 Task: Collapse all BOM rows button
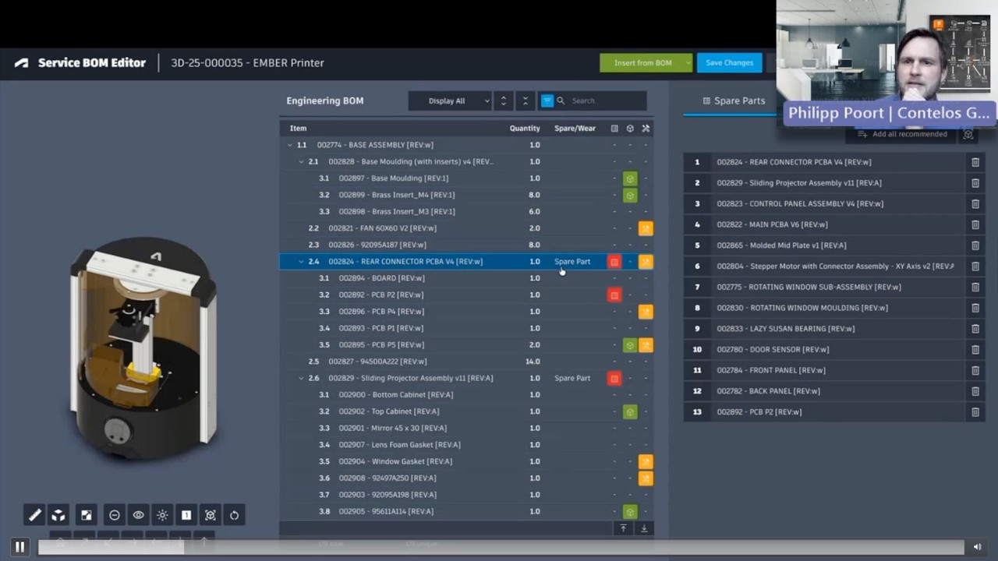(x=526, y=101)
